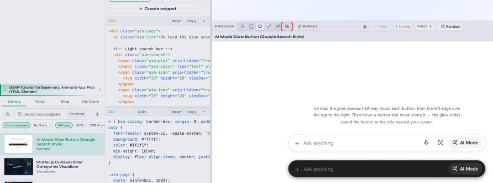
Task: Filter by Buttons category chip
Action: (41, 125)
